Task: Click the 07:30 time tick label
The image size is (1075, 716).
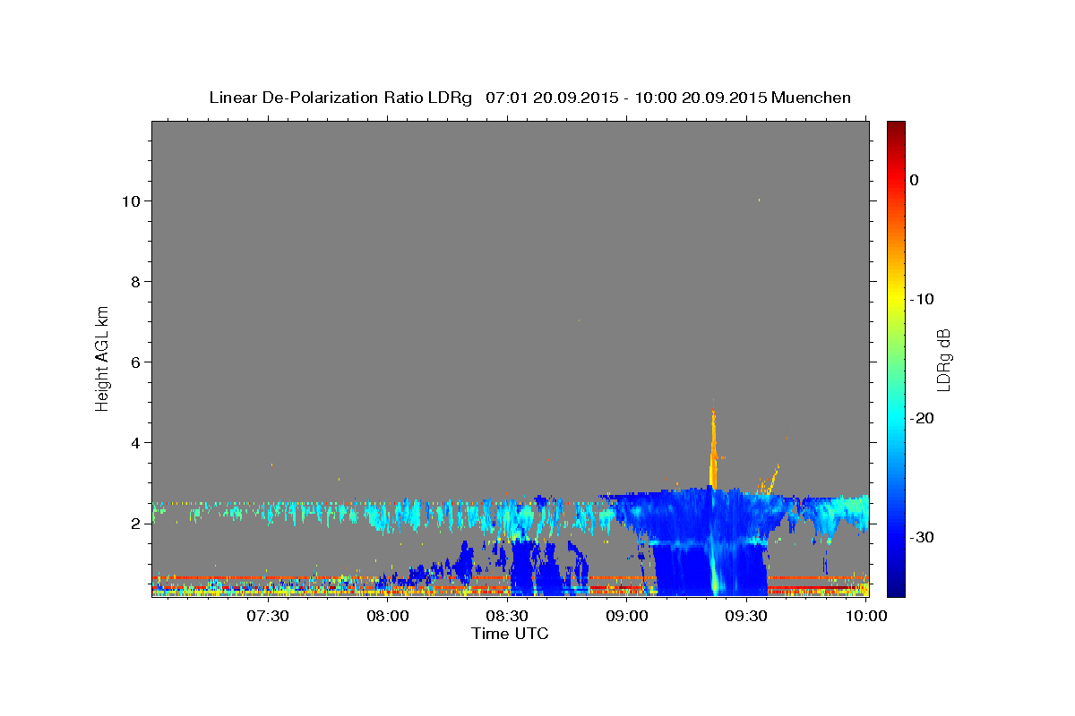Action: pos(268,616)
